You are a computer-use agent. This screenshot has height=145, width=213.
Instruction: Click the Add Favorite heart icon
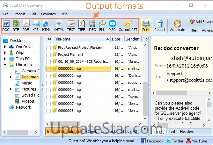(192, 22)
